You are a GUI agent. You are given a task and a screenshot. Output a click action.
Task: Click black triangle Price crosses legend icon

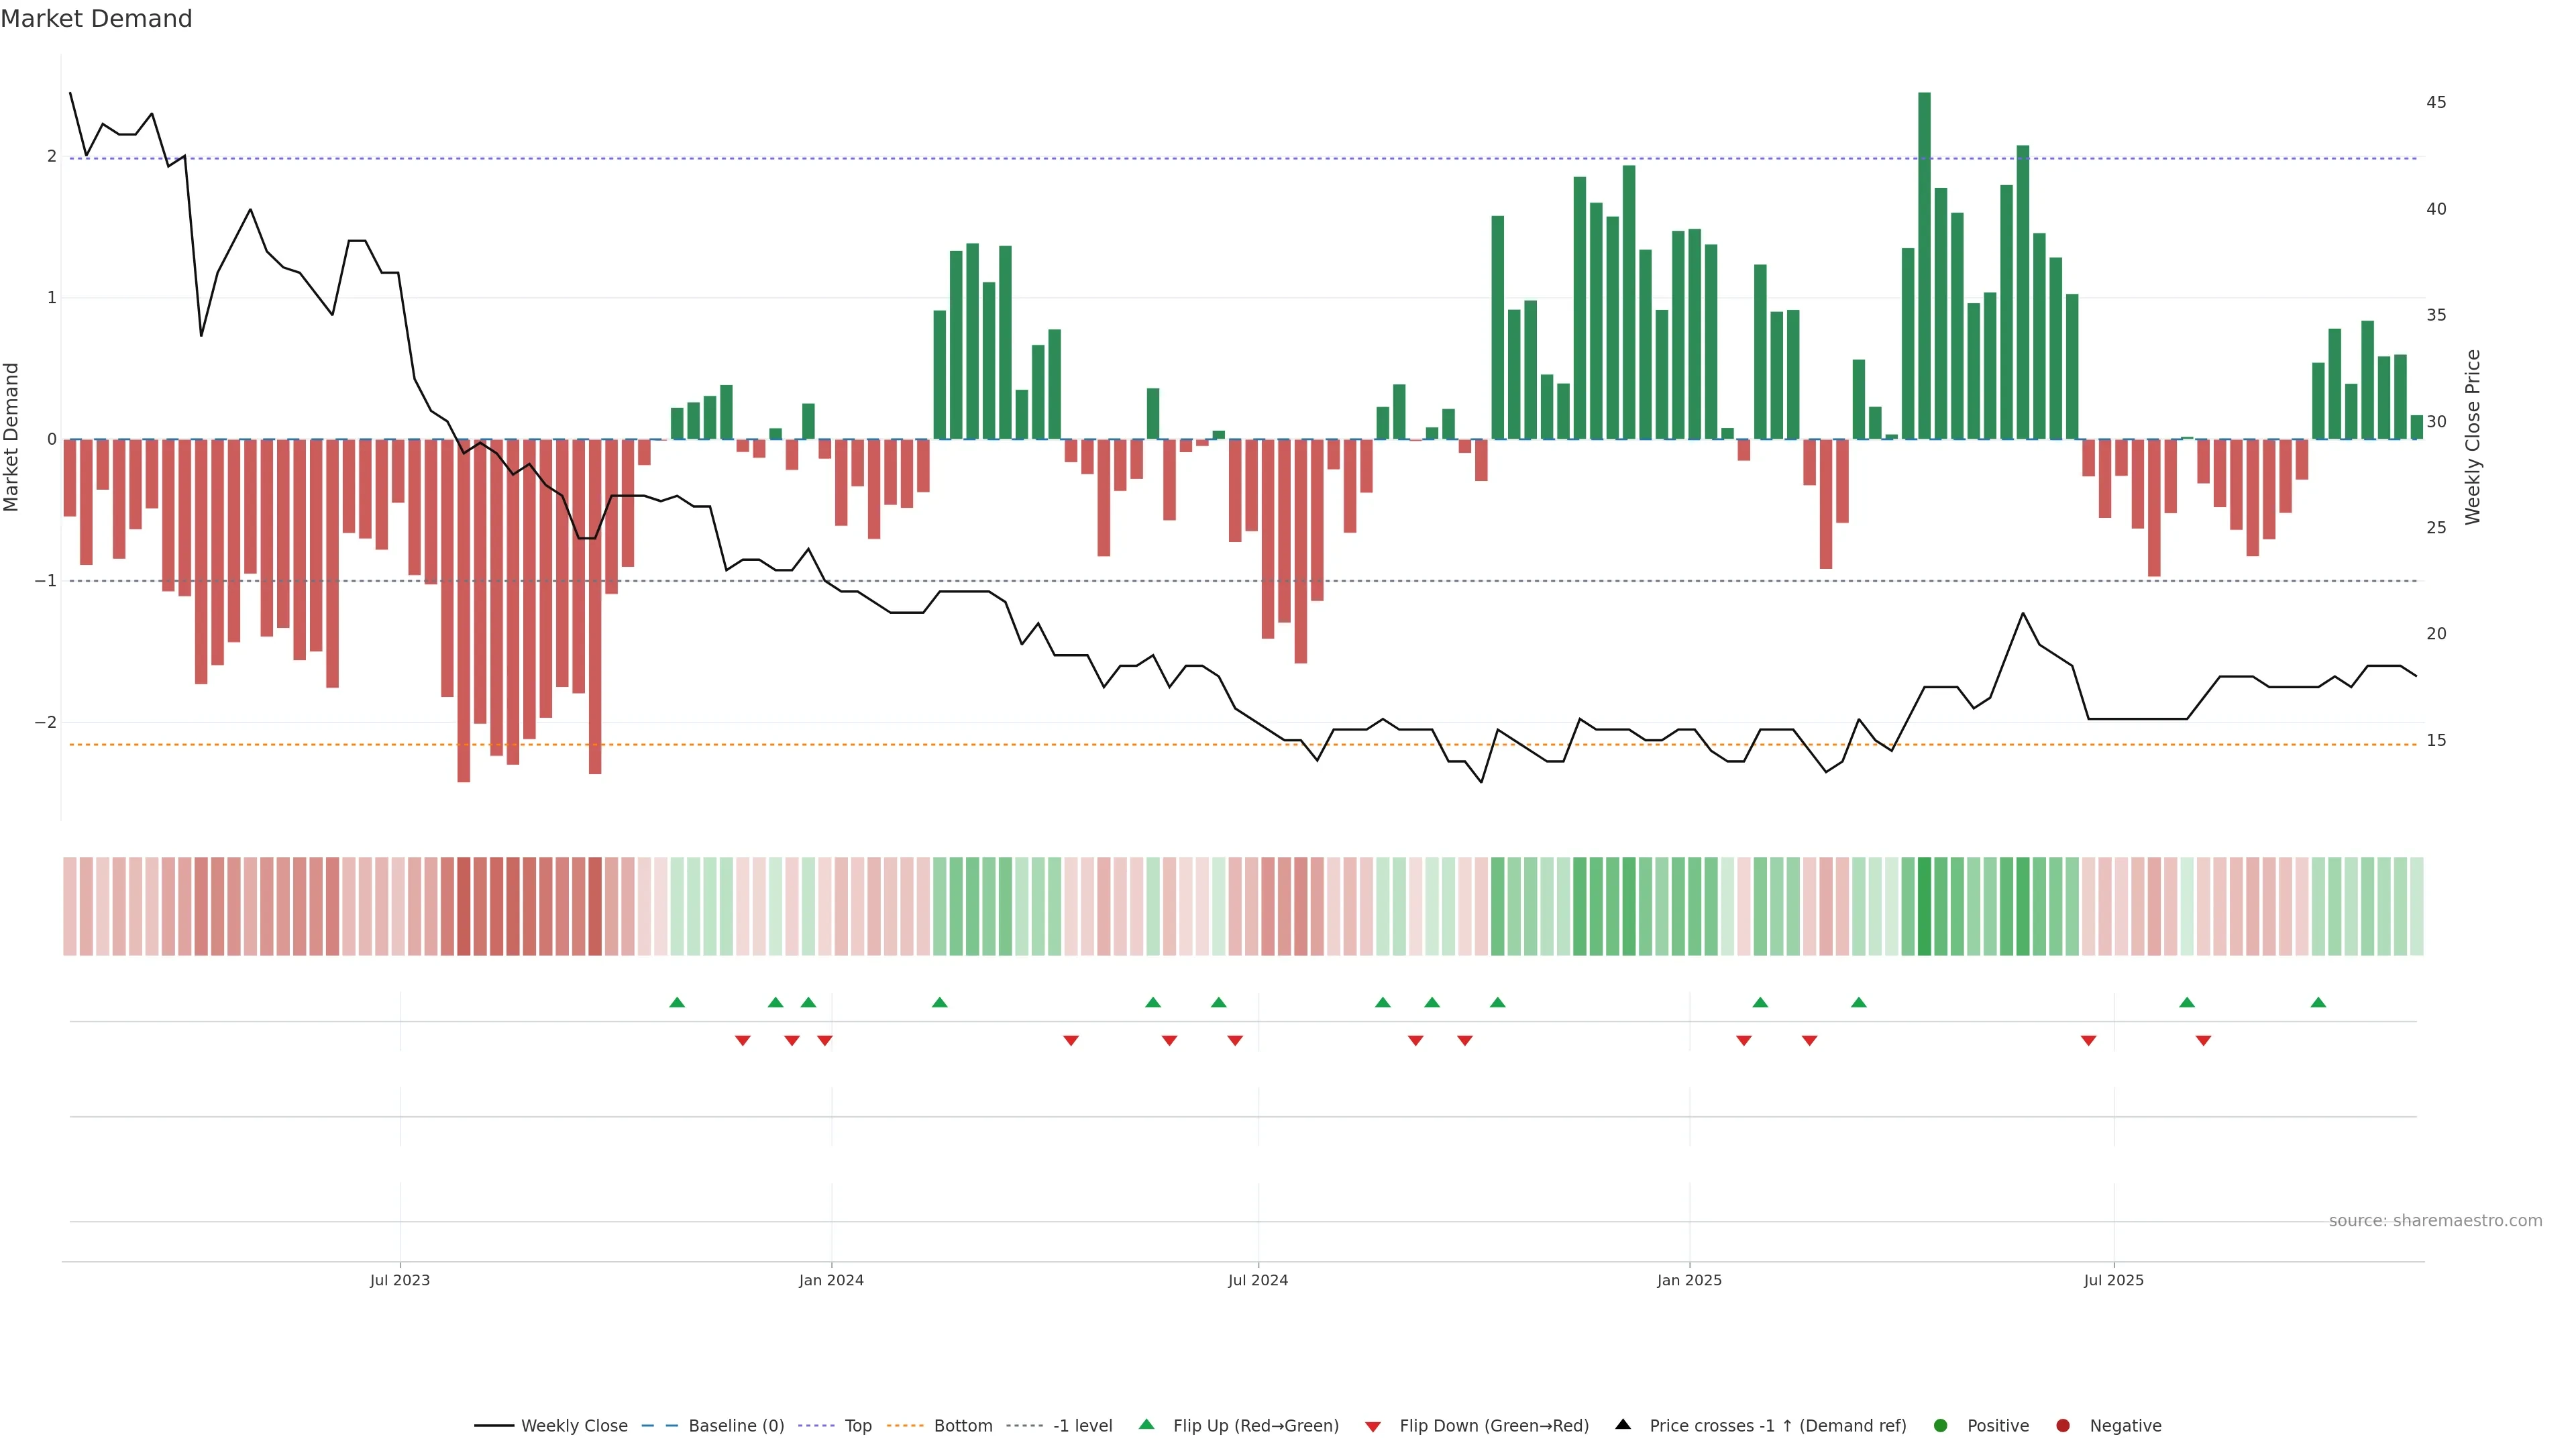pyautogui.click(x=1623, y=1425)
